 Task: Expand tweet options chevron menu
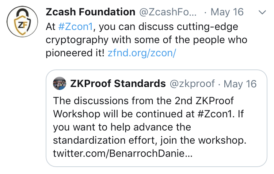(x=262, y=12)
